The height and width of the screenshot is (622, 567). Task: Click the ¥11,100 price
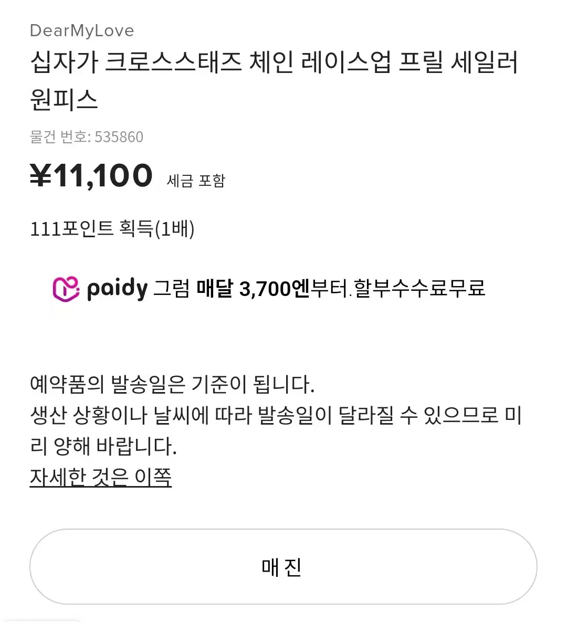coord(91,175)
